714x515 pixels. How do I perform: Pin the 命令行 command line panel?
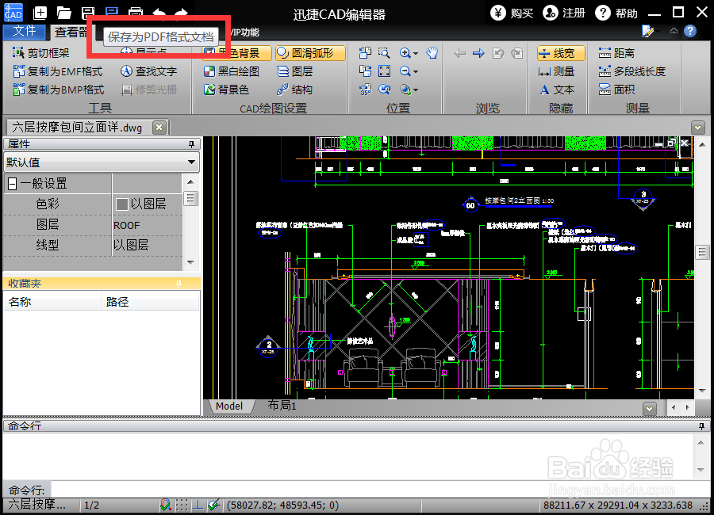(x=702, y=426)
